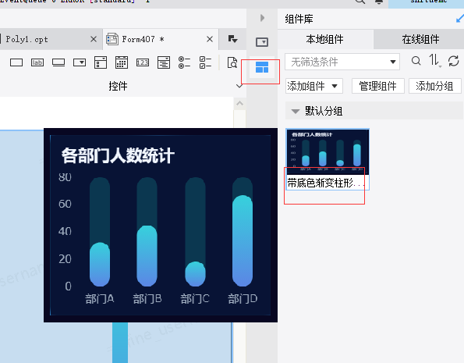This screenshot has height=363, width=464.
Task: Refresh the component library list
Action: click(x=453, y=61)
